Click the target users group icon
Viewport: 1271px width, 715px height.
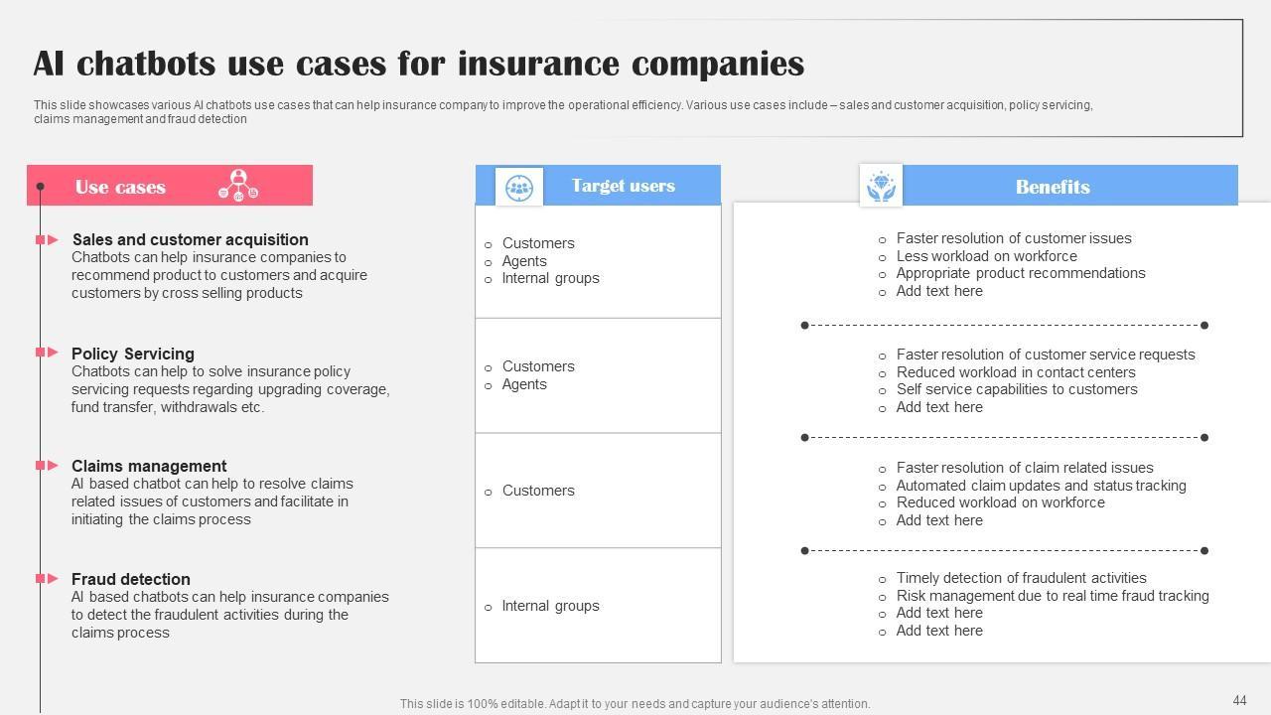click(x=518, y=187)
